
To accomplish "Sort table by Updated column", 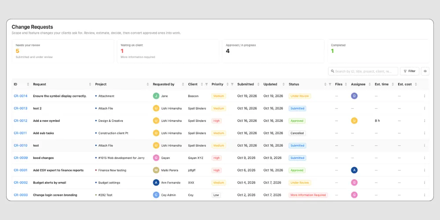I will [283, 84].
